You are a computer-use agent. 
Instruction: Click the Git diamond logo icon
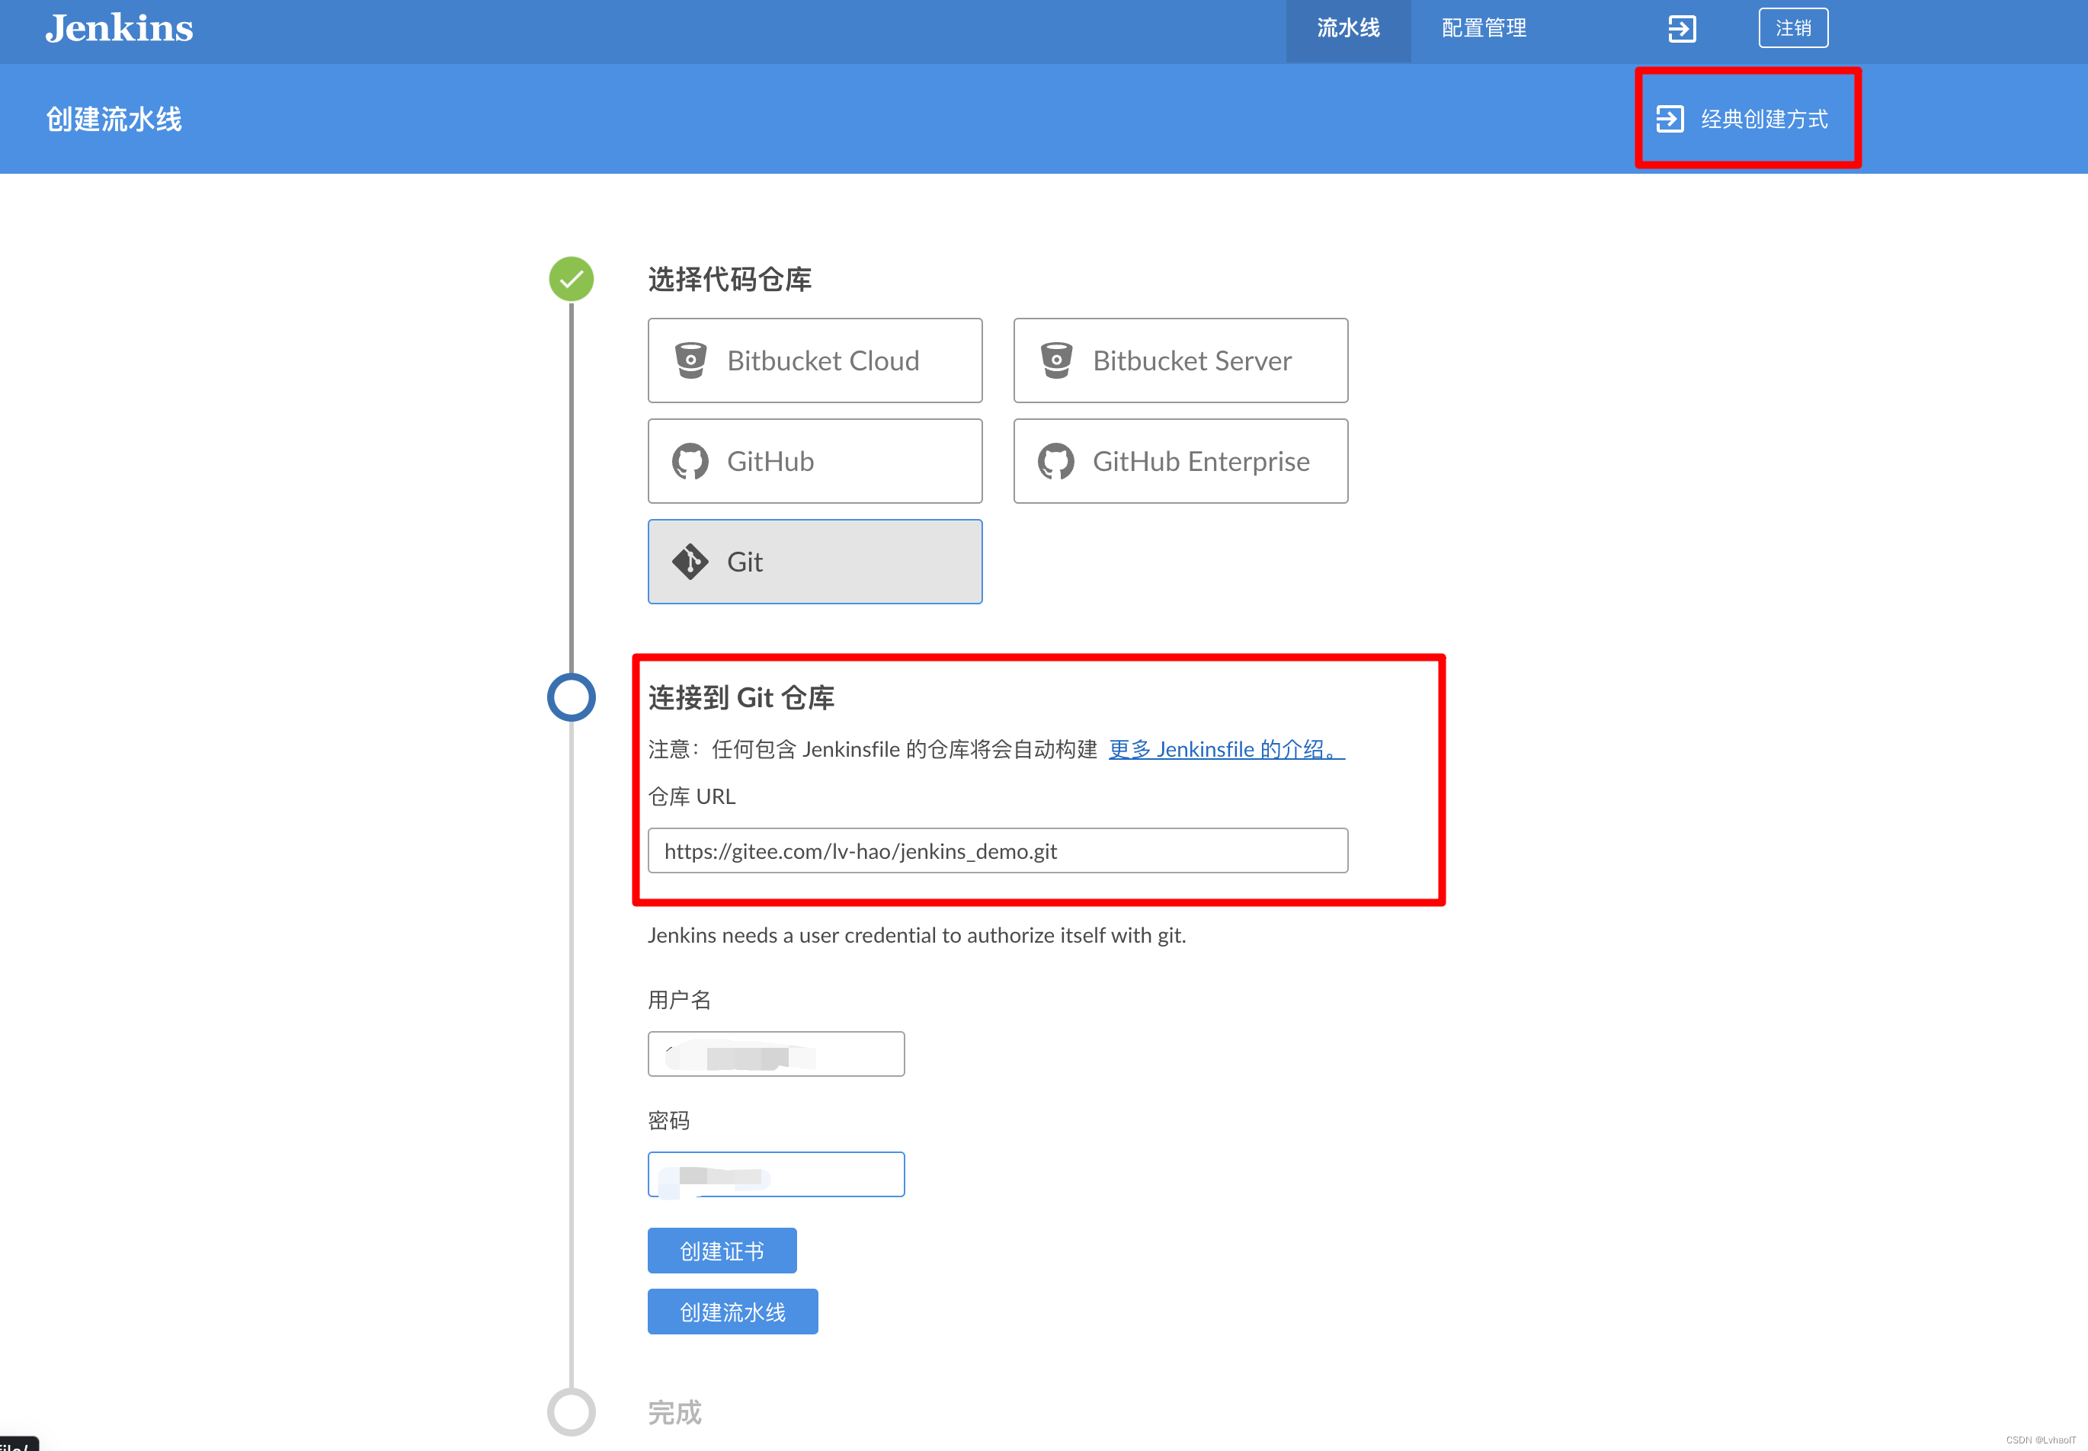click(x=690, y=562)
